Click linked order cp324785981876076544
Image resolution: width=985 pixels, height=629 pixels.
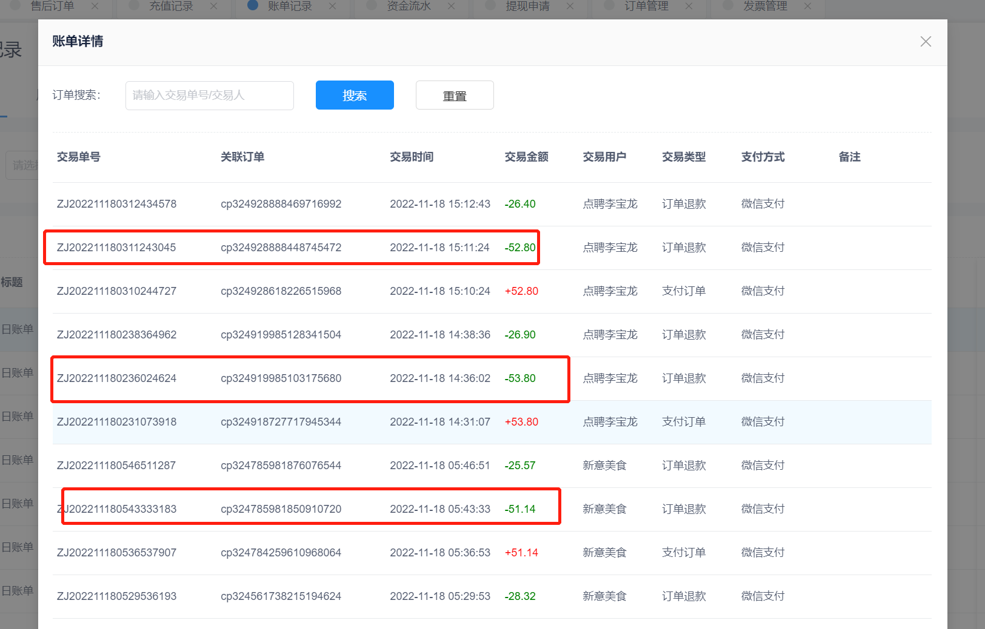(281, 466)
